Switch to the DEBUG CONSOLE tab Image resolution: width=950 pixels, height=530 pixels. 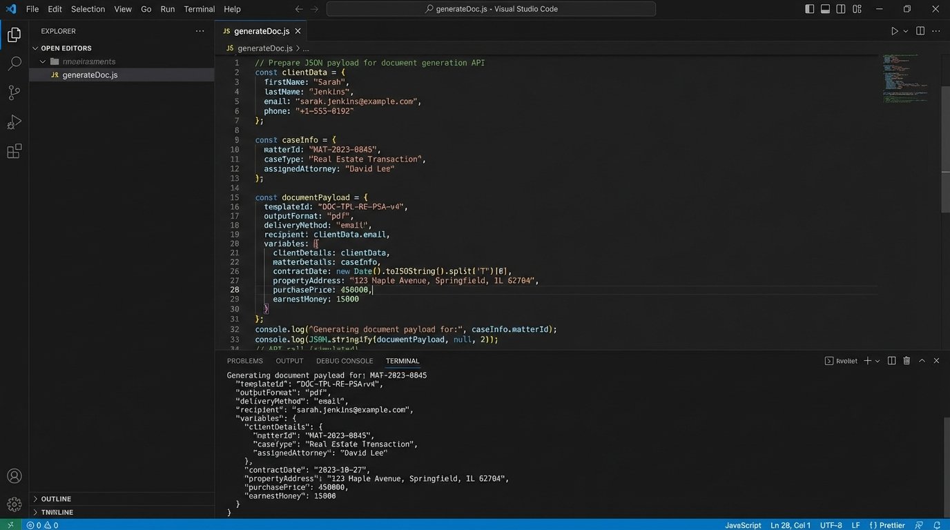click(x=344, y=361)
